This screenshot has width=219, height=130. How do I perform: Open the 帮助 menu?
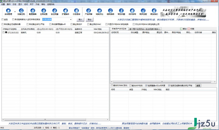point(43,4)
